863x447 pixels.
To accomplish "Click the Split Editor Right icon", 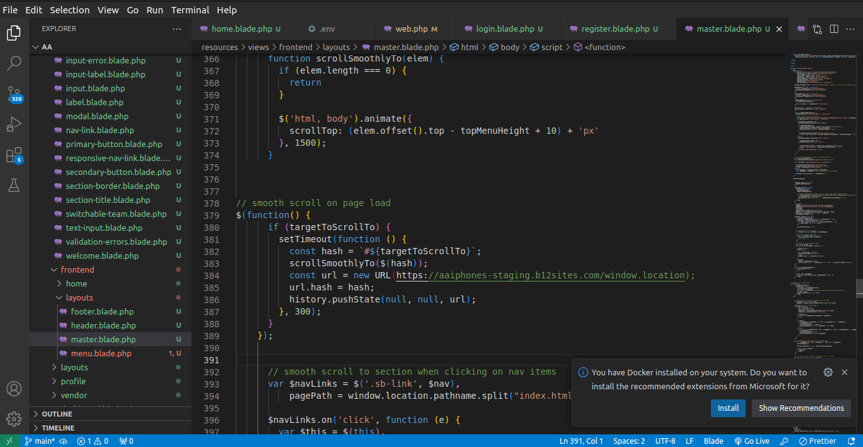I will tap(834, 29).
